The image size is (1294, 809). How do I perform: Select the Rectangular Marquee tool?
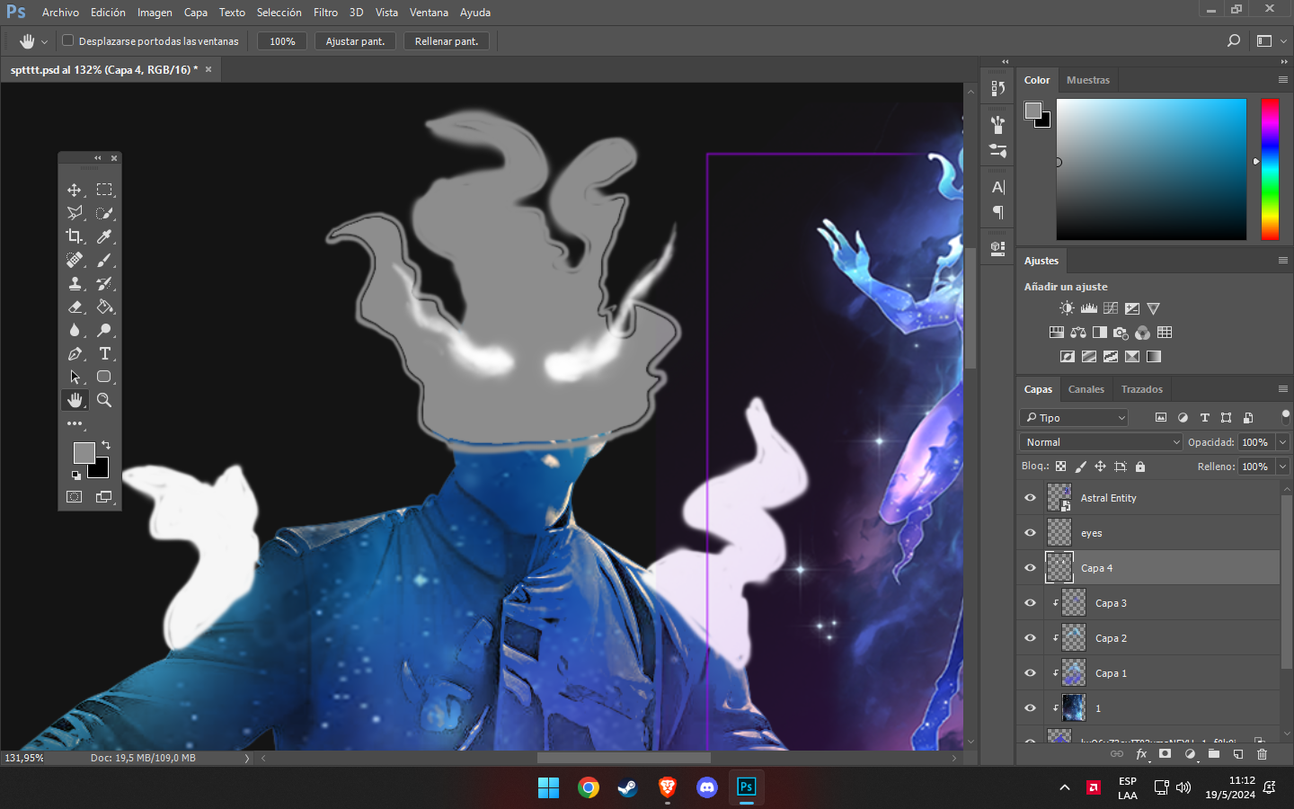point(104,190)
